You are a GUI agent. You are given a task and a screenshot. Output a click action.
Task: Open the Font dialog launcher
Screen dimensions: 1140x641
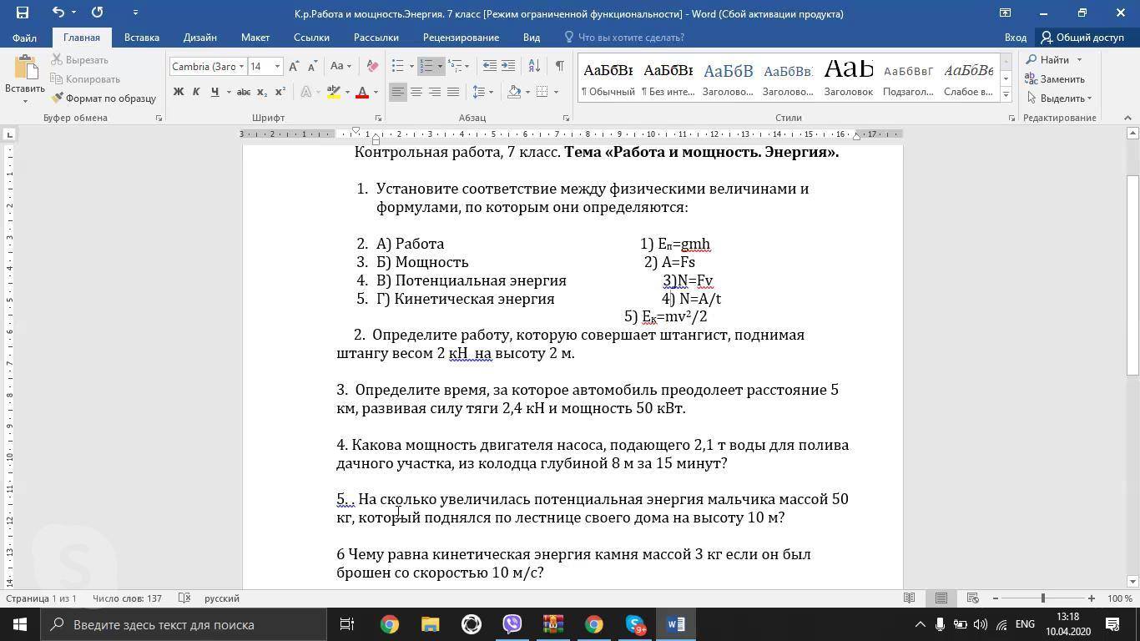click(378, 119)
